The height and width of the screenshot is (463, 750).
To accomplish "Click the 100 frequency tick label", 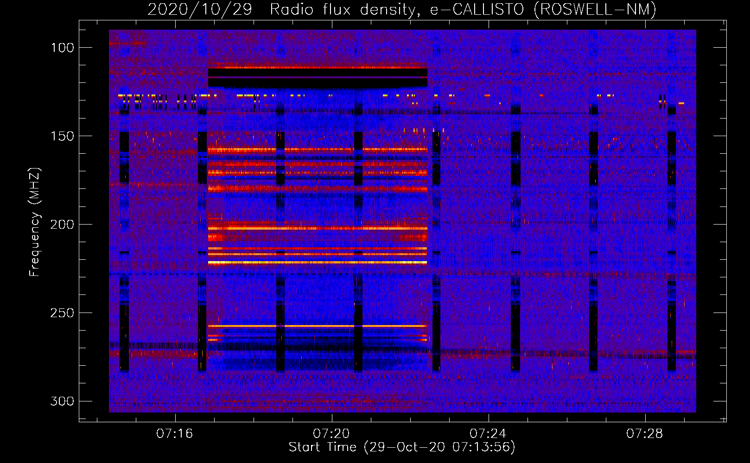I will tap(63, 48).
